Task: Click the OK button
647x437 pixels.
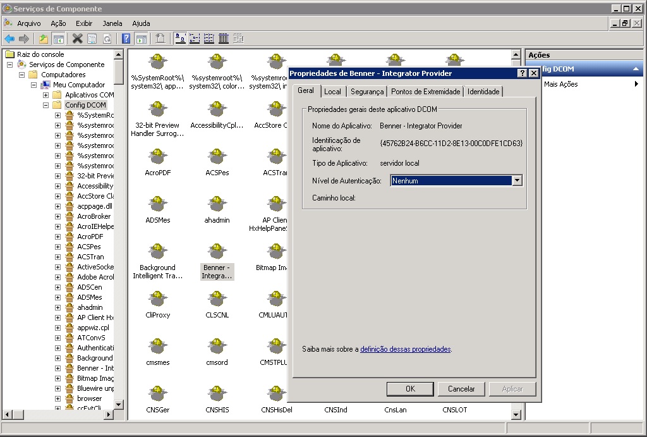Action: tap(410, 389)
